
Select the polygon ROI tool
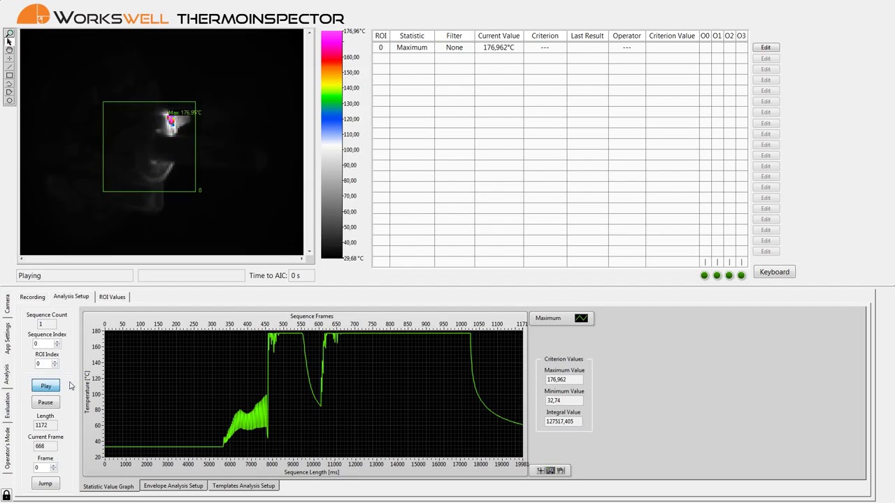[x=9, y=92]
